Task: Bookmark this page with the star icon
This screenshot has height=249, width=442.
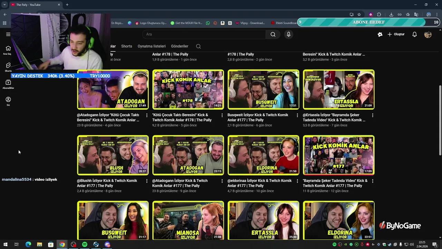Action: coord(359,15)
